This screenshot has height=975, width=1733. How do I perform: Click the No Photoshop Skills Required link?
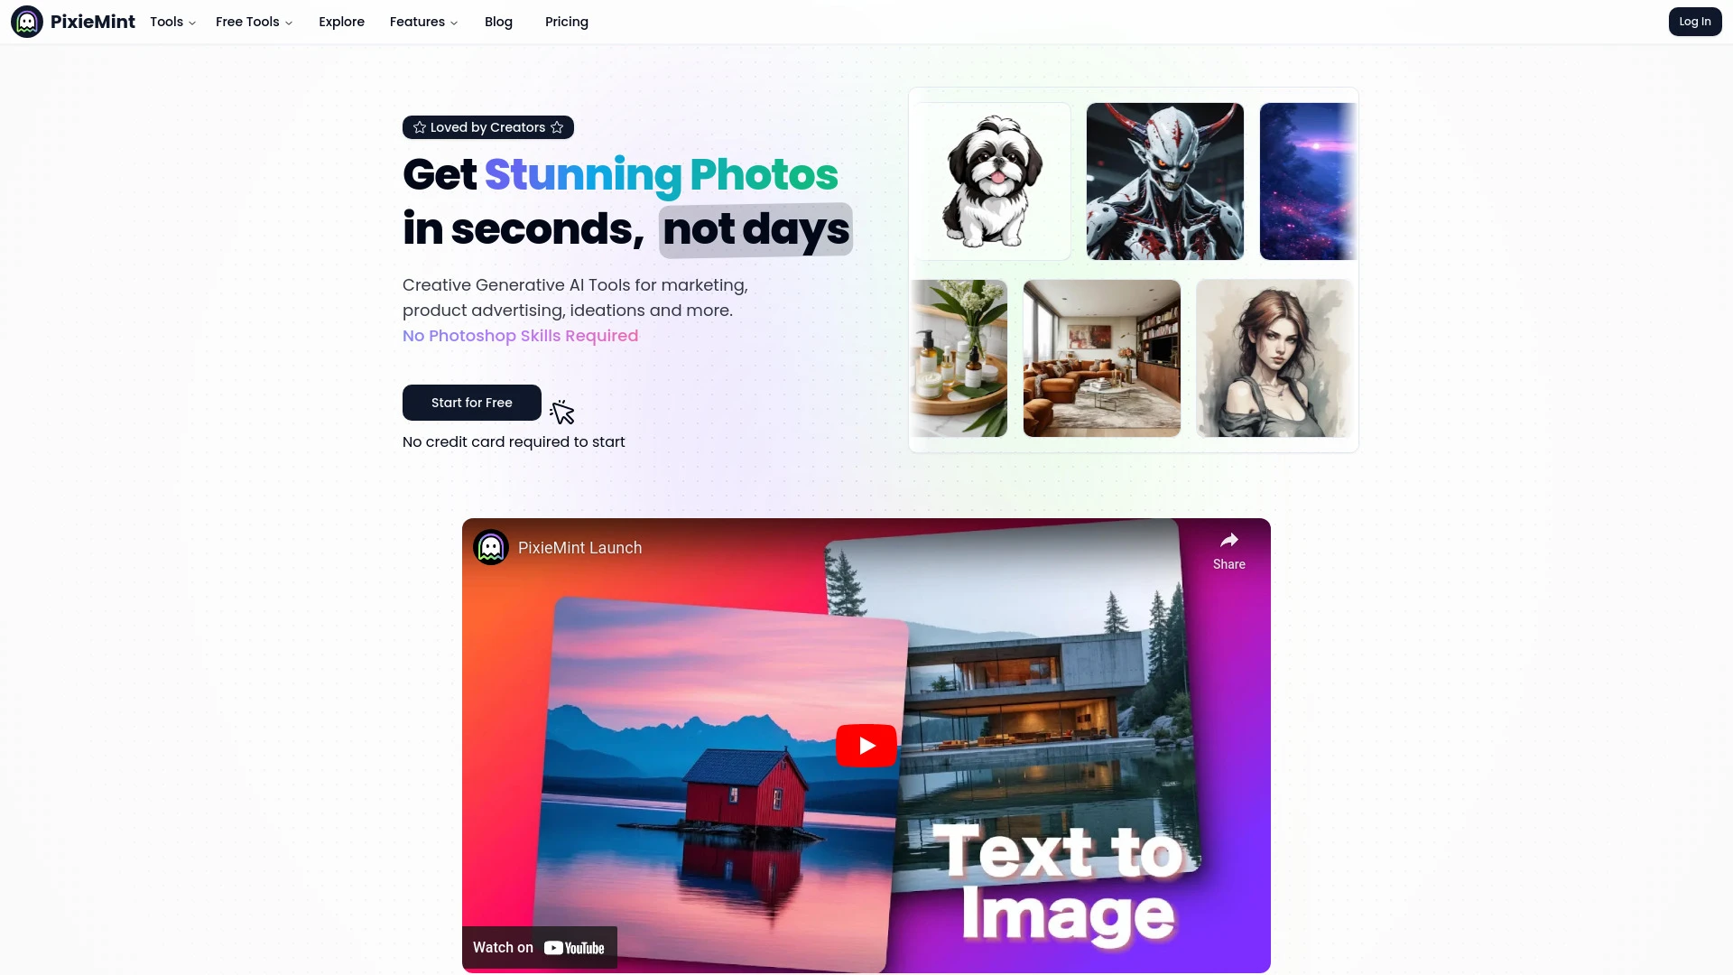click(x=520, y=335)
